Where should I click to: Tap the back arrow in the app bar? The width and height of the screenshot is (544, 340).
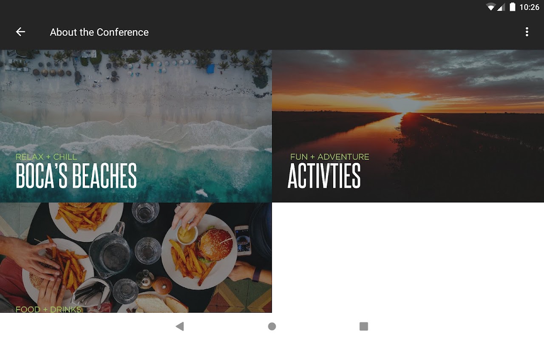click(x=20, y=32)
